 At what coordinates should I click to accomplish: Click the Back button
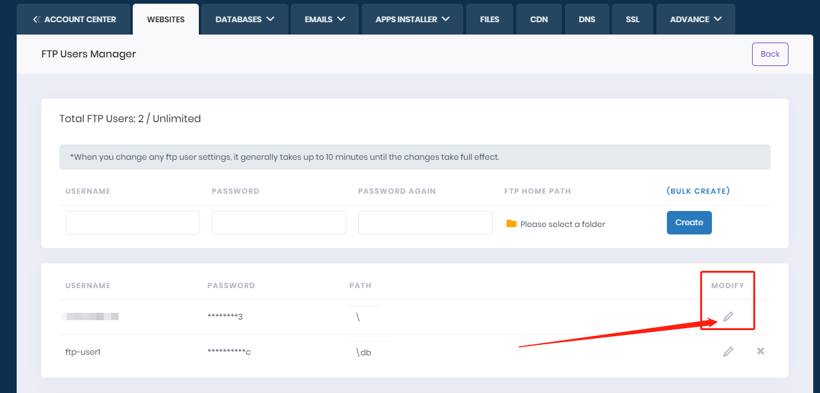pyautogui.click(x=769, y=54)
